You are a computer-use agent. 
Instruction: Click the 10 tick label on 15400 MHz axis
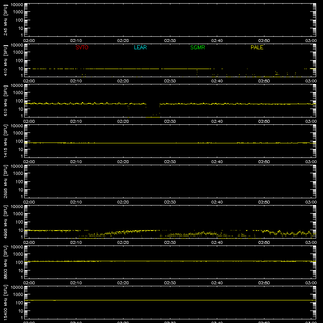[21, 311]
